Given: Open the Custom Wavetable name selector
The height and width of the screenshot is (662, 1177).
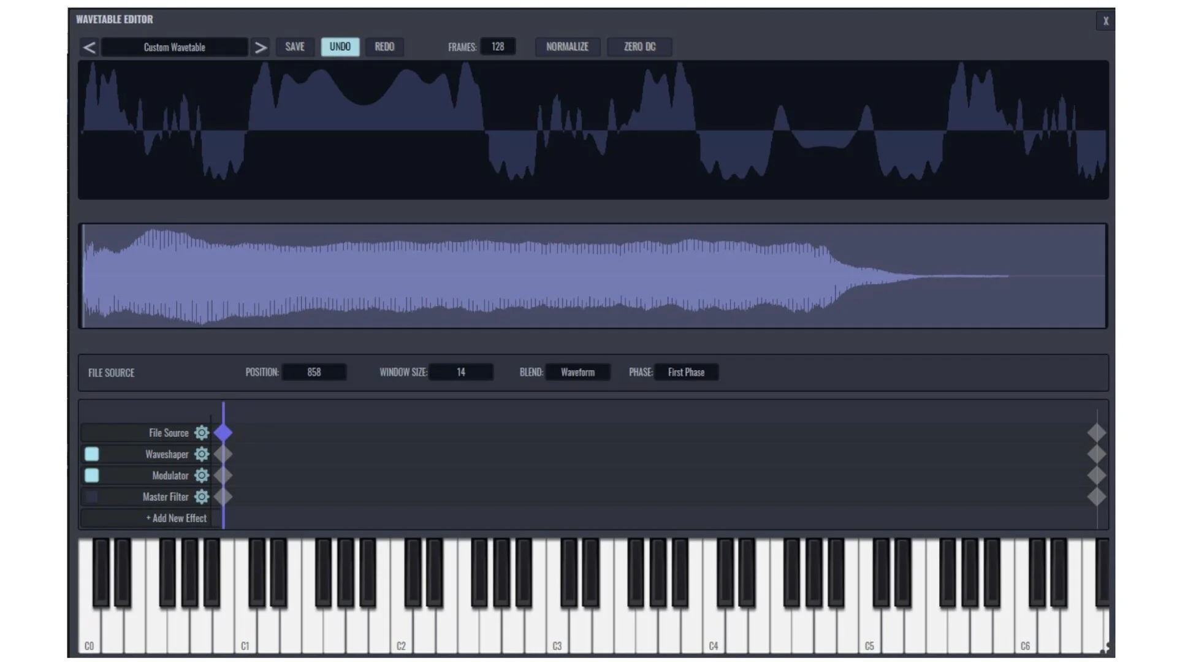Looking at the screenshot, I should click(x=175, y=47).
